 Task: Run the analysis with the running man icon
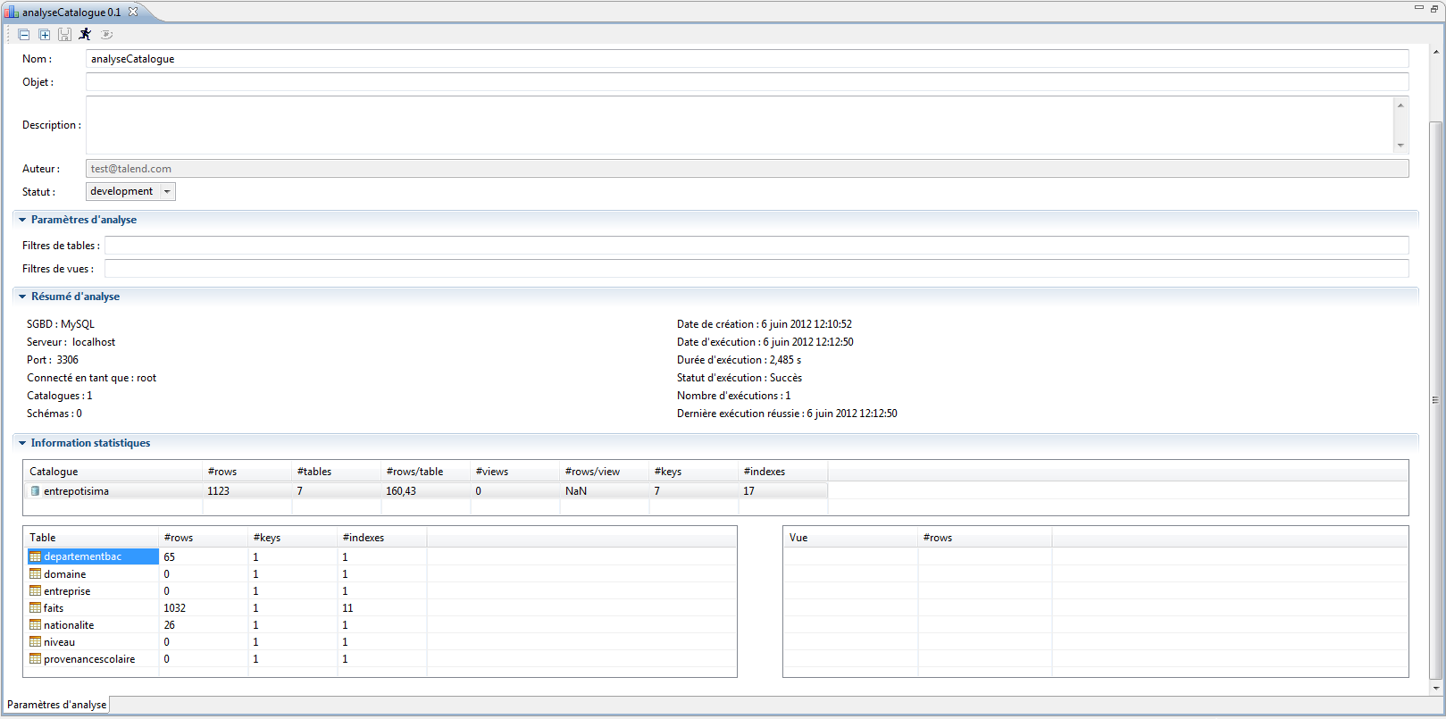[85, 34]
